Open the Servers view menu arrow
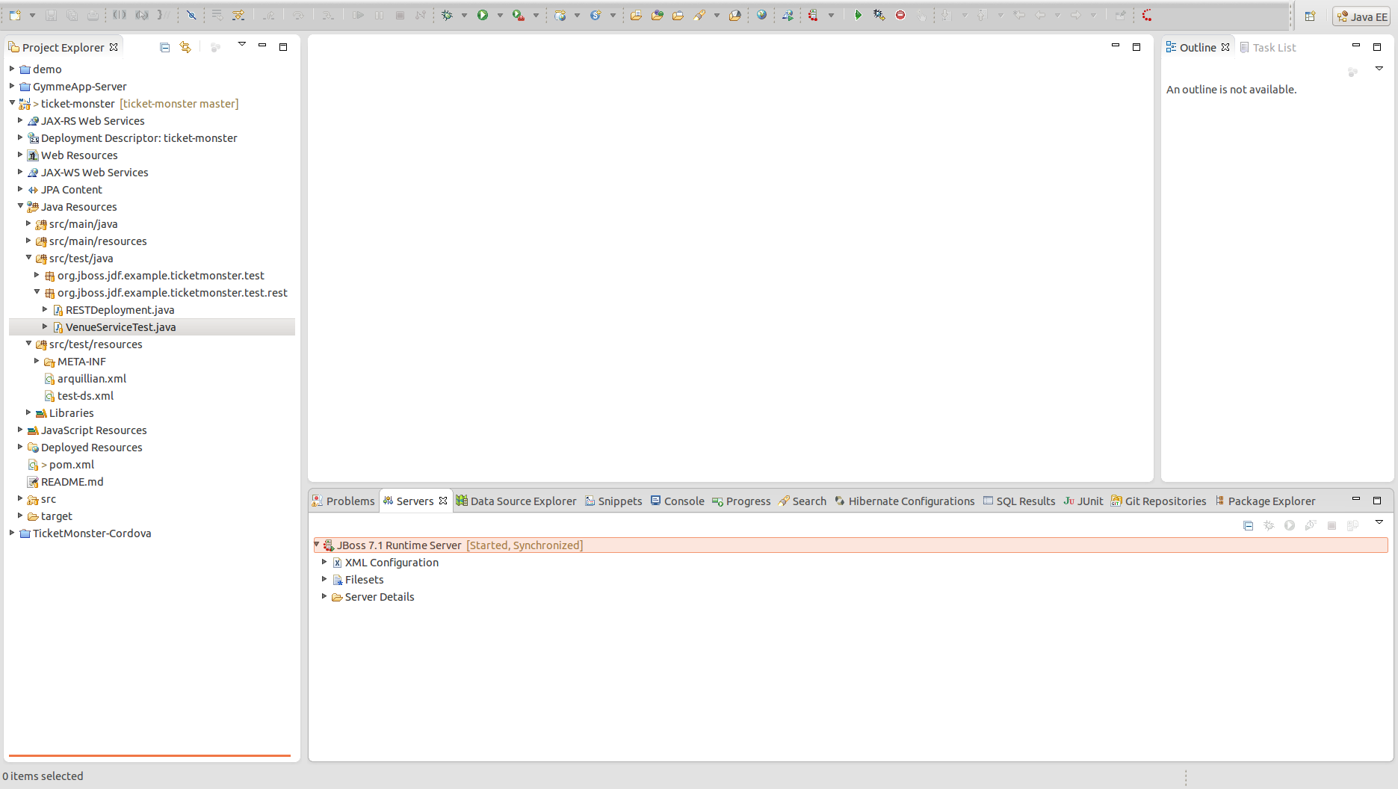 click(x=1379, y=522)
